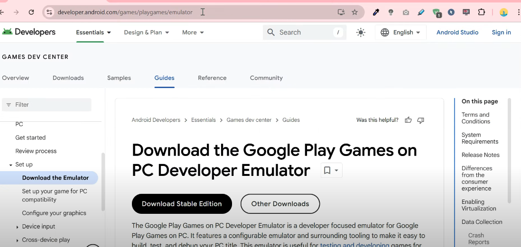Click the install app icon in address bar
This screenshot has width=521, height=247.
[x=341, y=12]
